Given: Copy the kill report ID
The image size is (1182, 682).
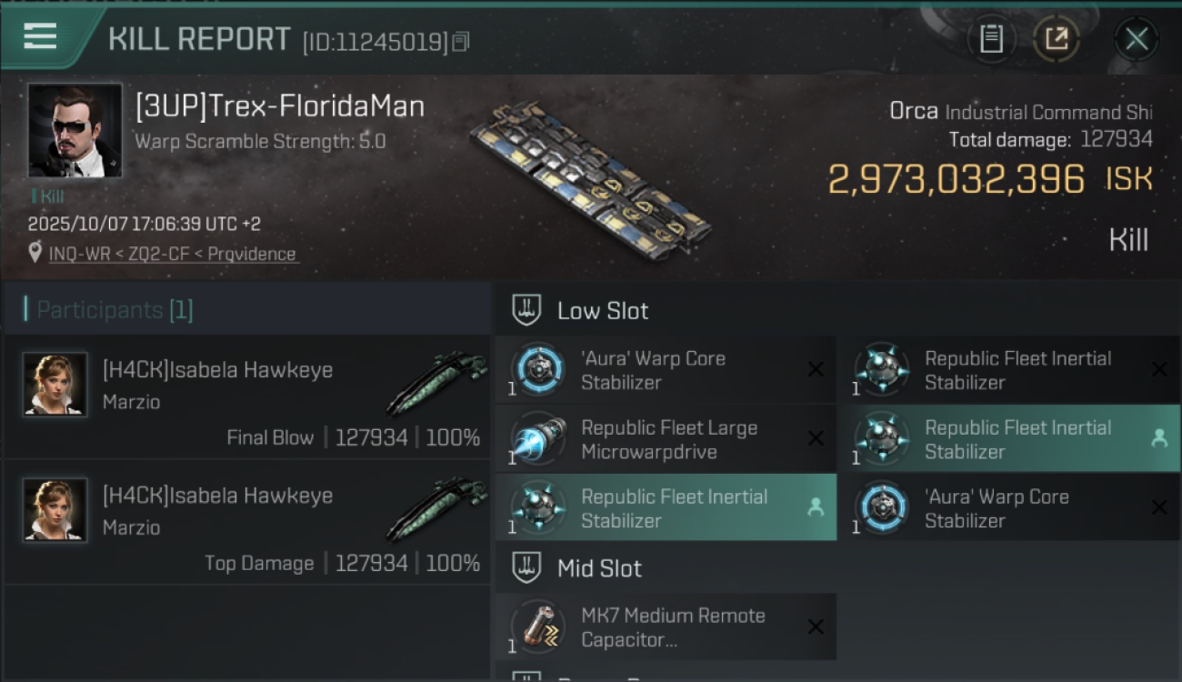Looking at the screenshot, I should point(461,42).
